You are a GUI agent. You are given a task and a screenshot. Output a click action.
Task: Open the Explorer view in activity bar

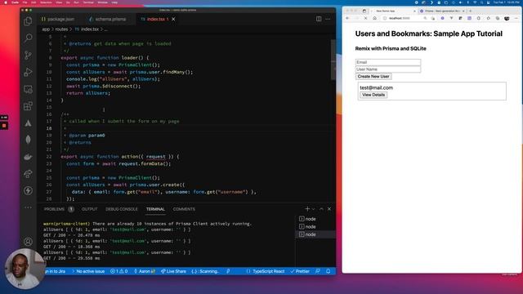pos(28,21)
